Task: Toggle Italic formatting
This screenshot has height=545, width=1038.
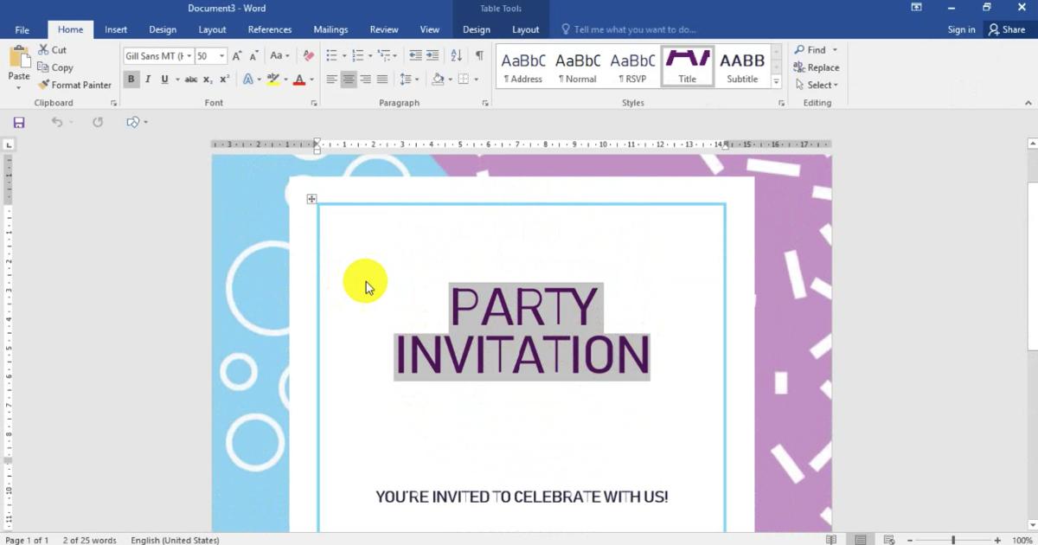Action: click(x=148, y=80)
